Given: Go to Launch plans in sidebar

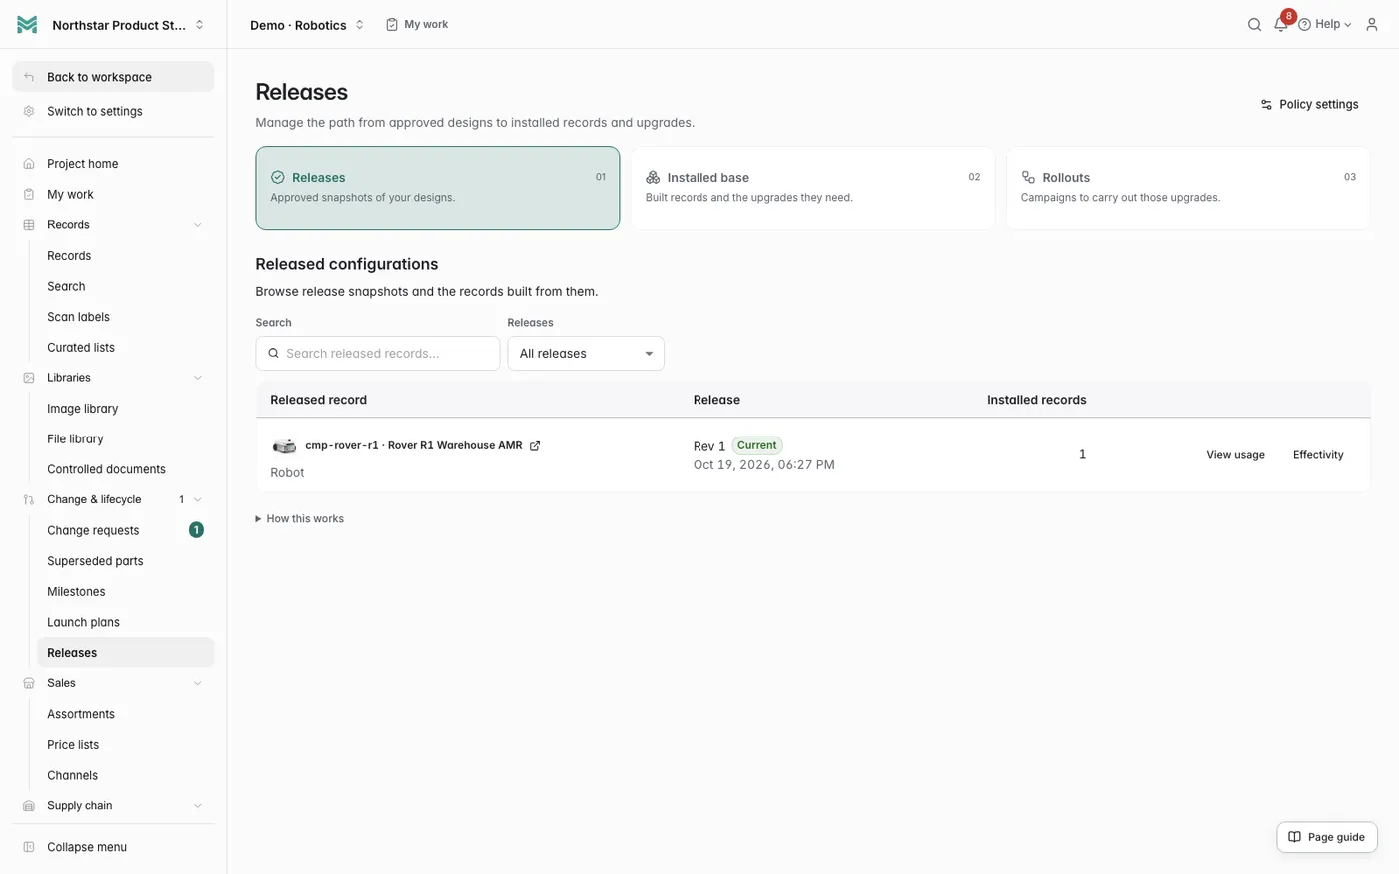Looking at the screenshot, I should tap(125, 622).
